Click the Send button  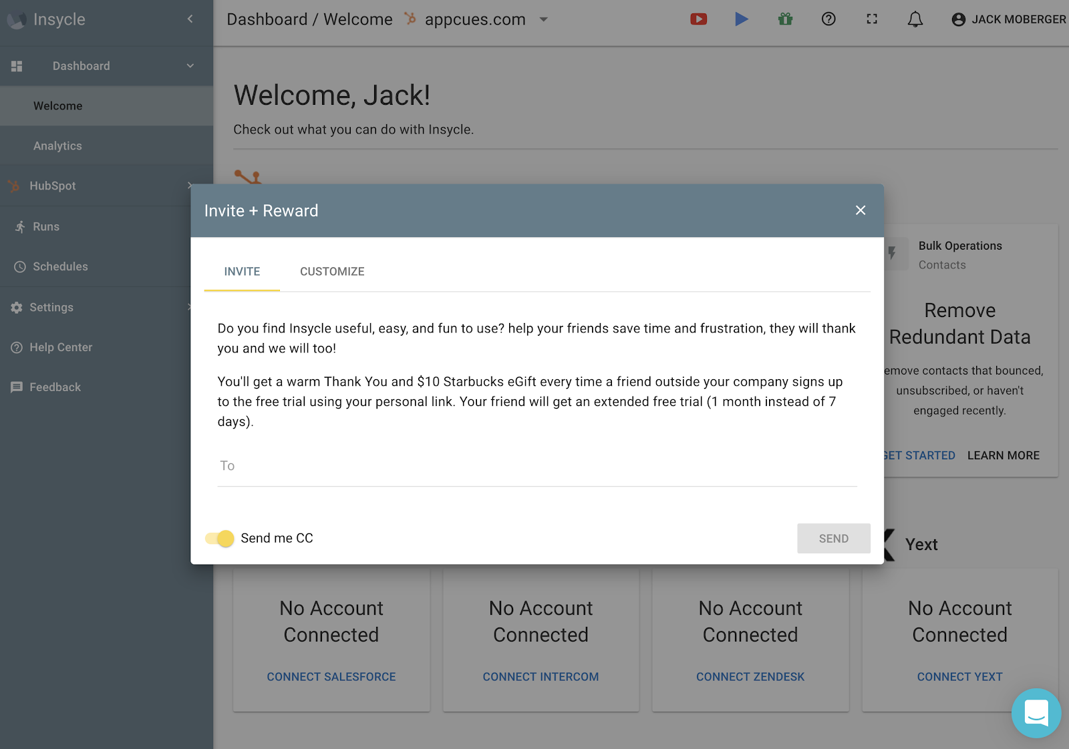pyautogui.click(x=834, y=539)
